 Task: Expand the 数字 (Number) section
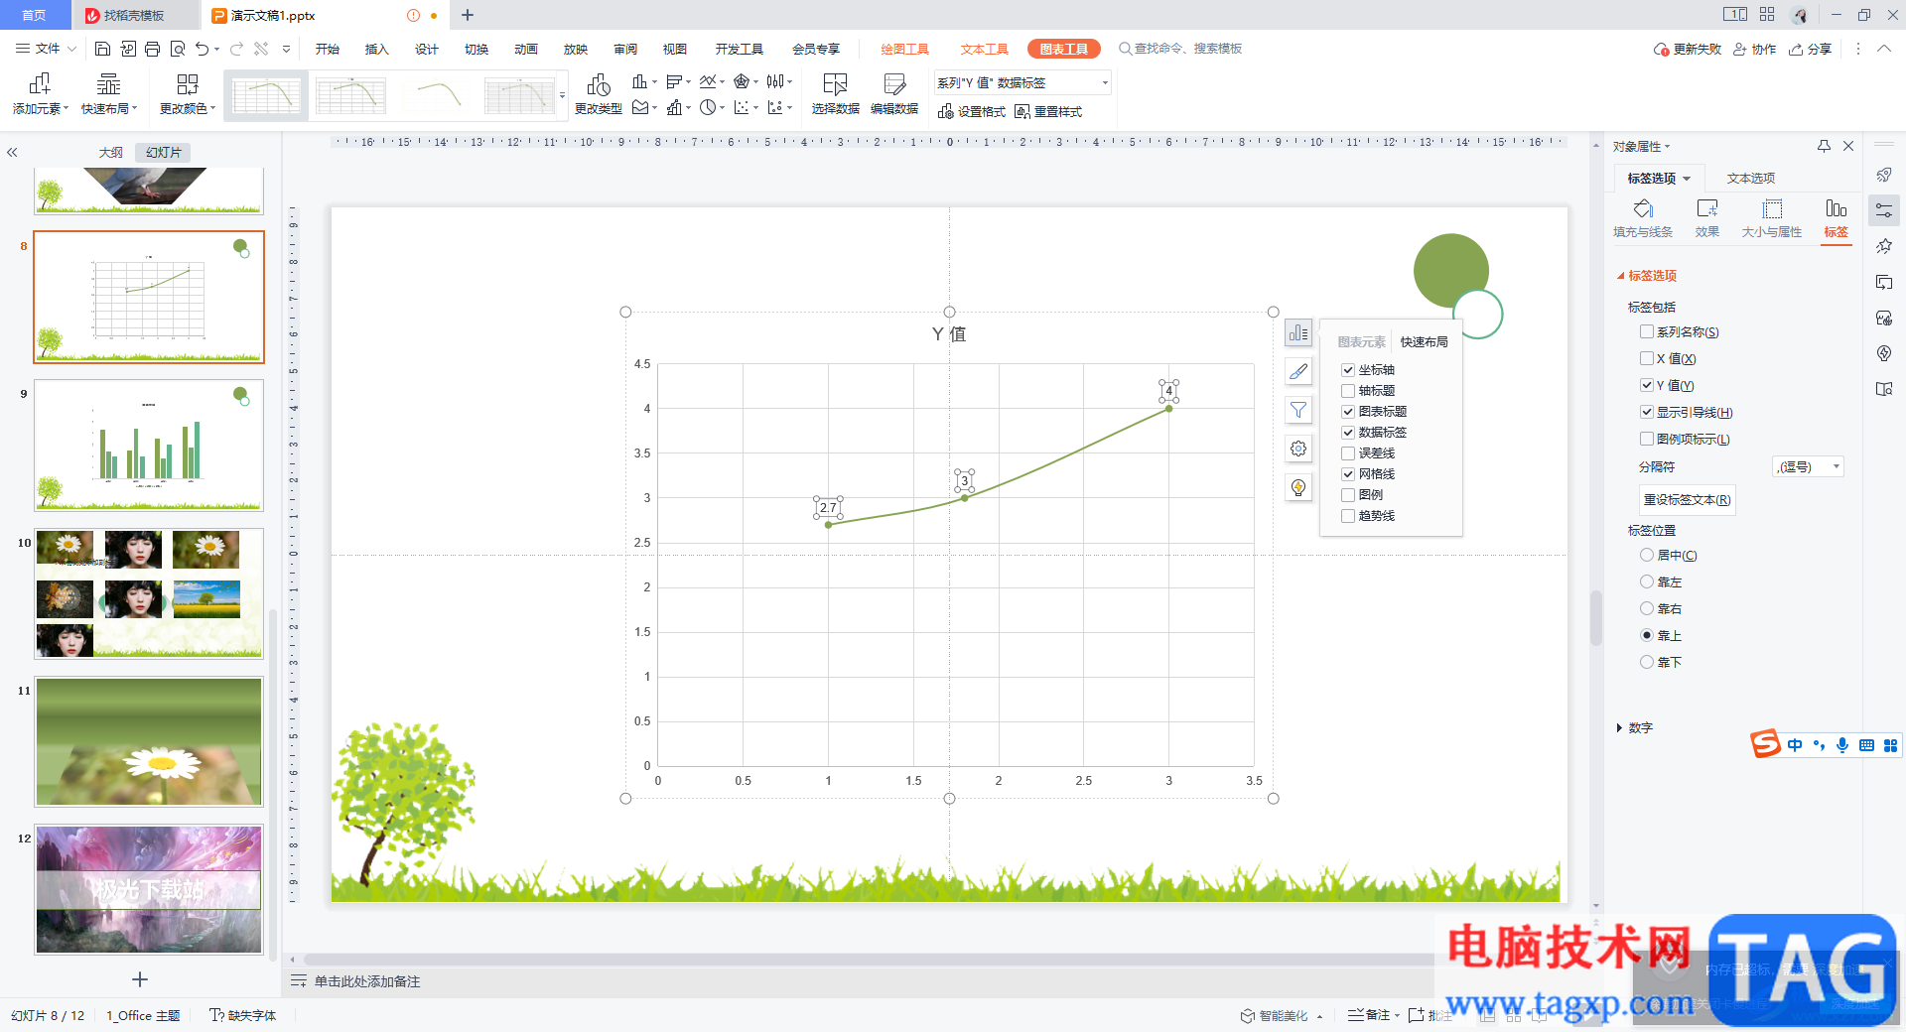[1620, 728]
